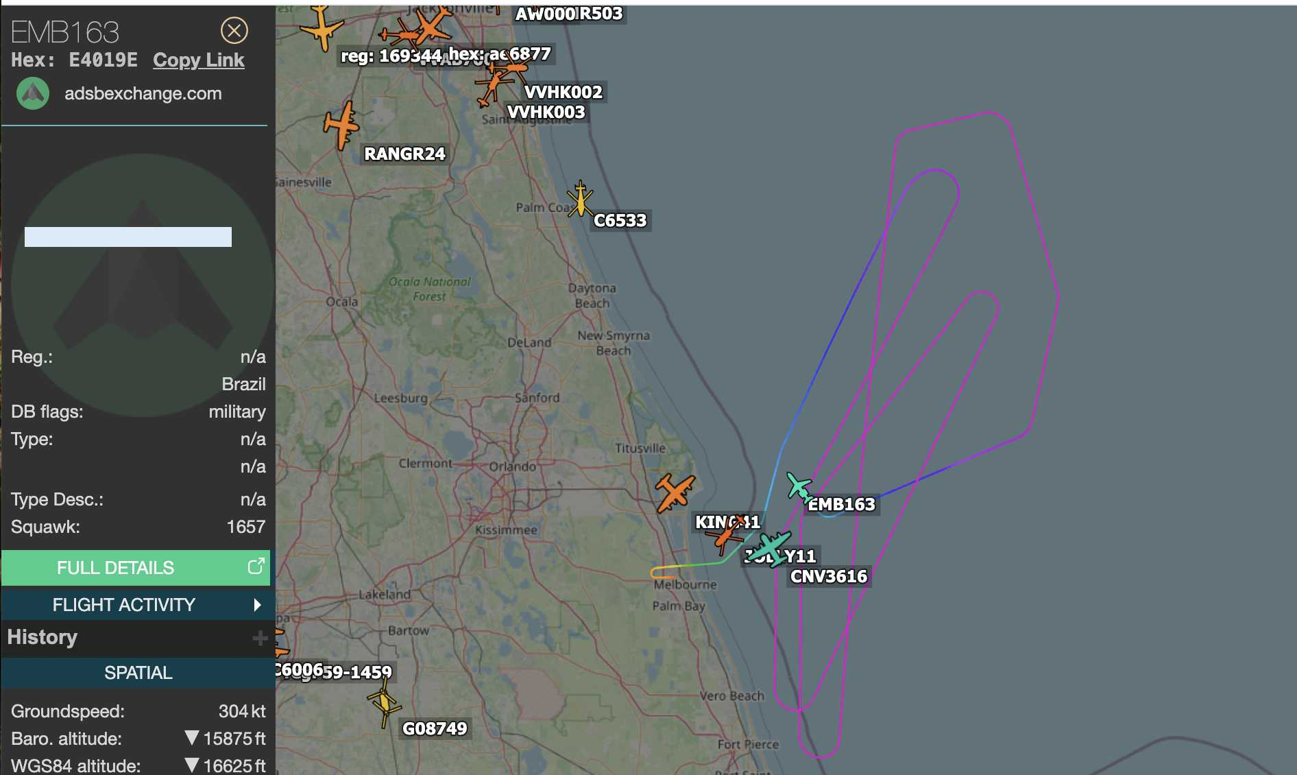The width and height of the screenshot is (1297, 775).
Task: Open the adsbexchange.com logo icon
Action: click(33, 94)
